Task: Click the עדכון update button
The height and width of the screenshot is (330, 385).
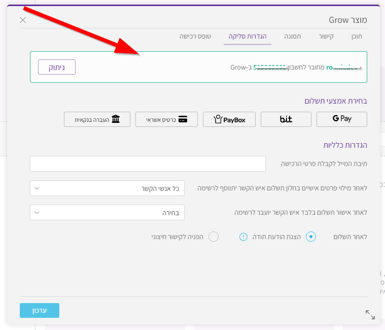Action: pyautogui.click(x=40, y=310)
